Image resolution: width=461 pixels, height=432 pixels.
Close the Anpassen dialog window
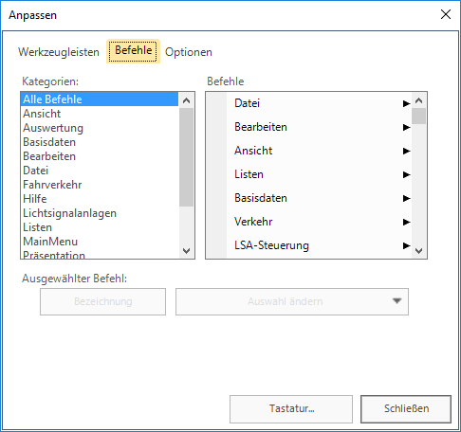pos(446,14)
